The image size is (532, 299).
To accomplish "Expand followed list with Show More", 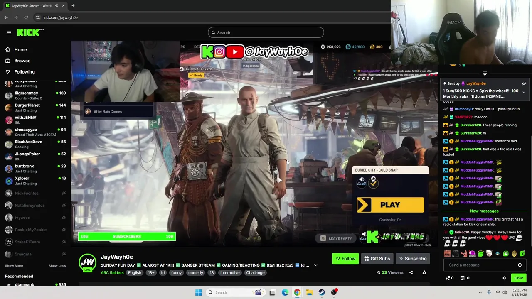I will [14, 266].
